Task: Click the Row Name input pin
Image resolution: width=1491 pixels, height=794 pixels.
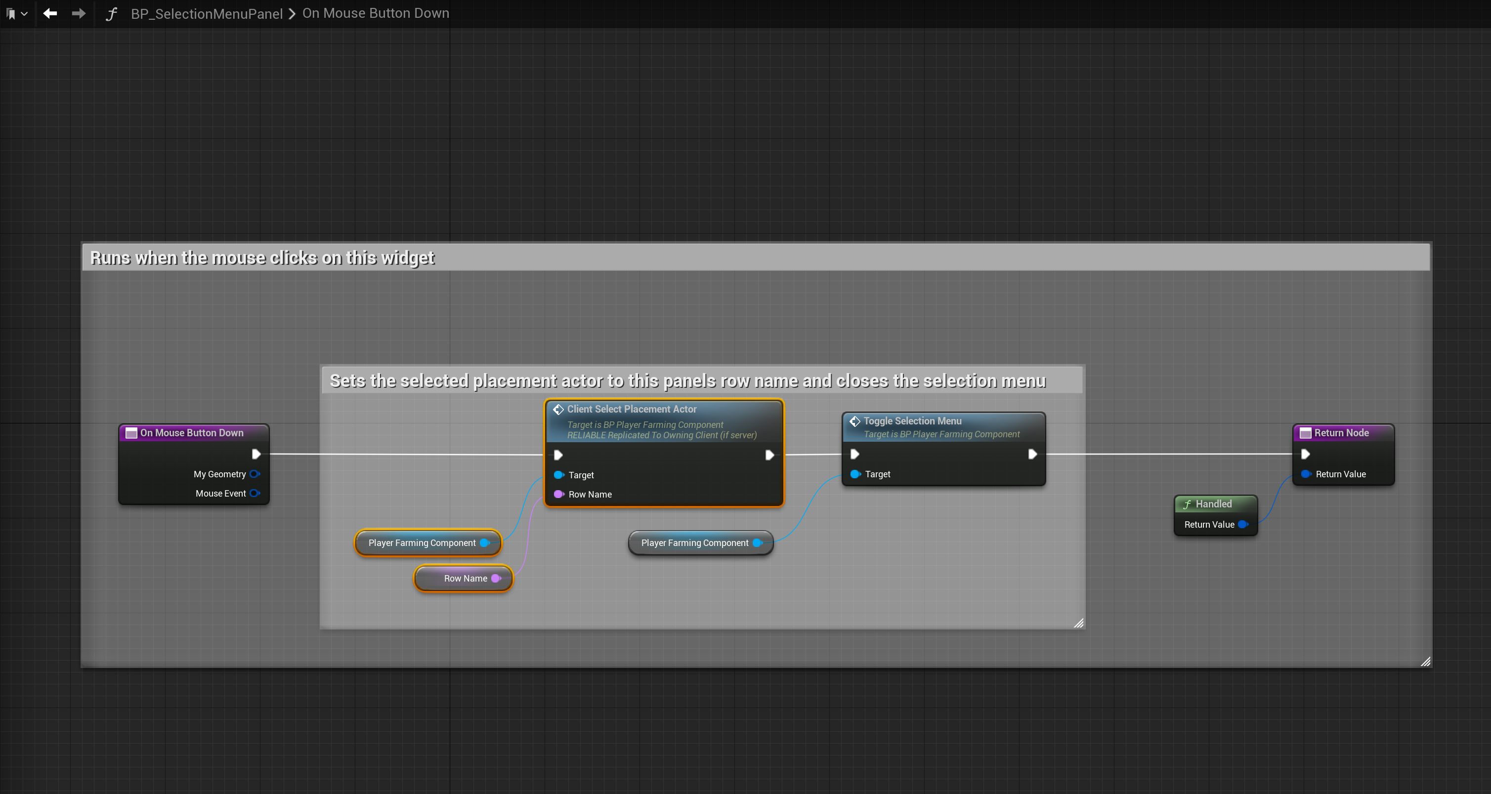Action: [x=558, y=494]
